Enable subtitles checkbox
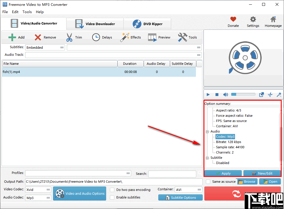This screenshot has height=209, width=284. click(112, 197)
